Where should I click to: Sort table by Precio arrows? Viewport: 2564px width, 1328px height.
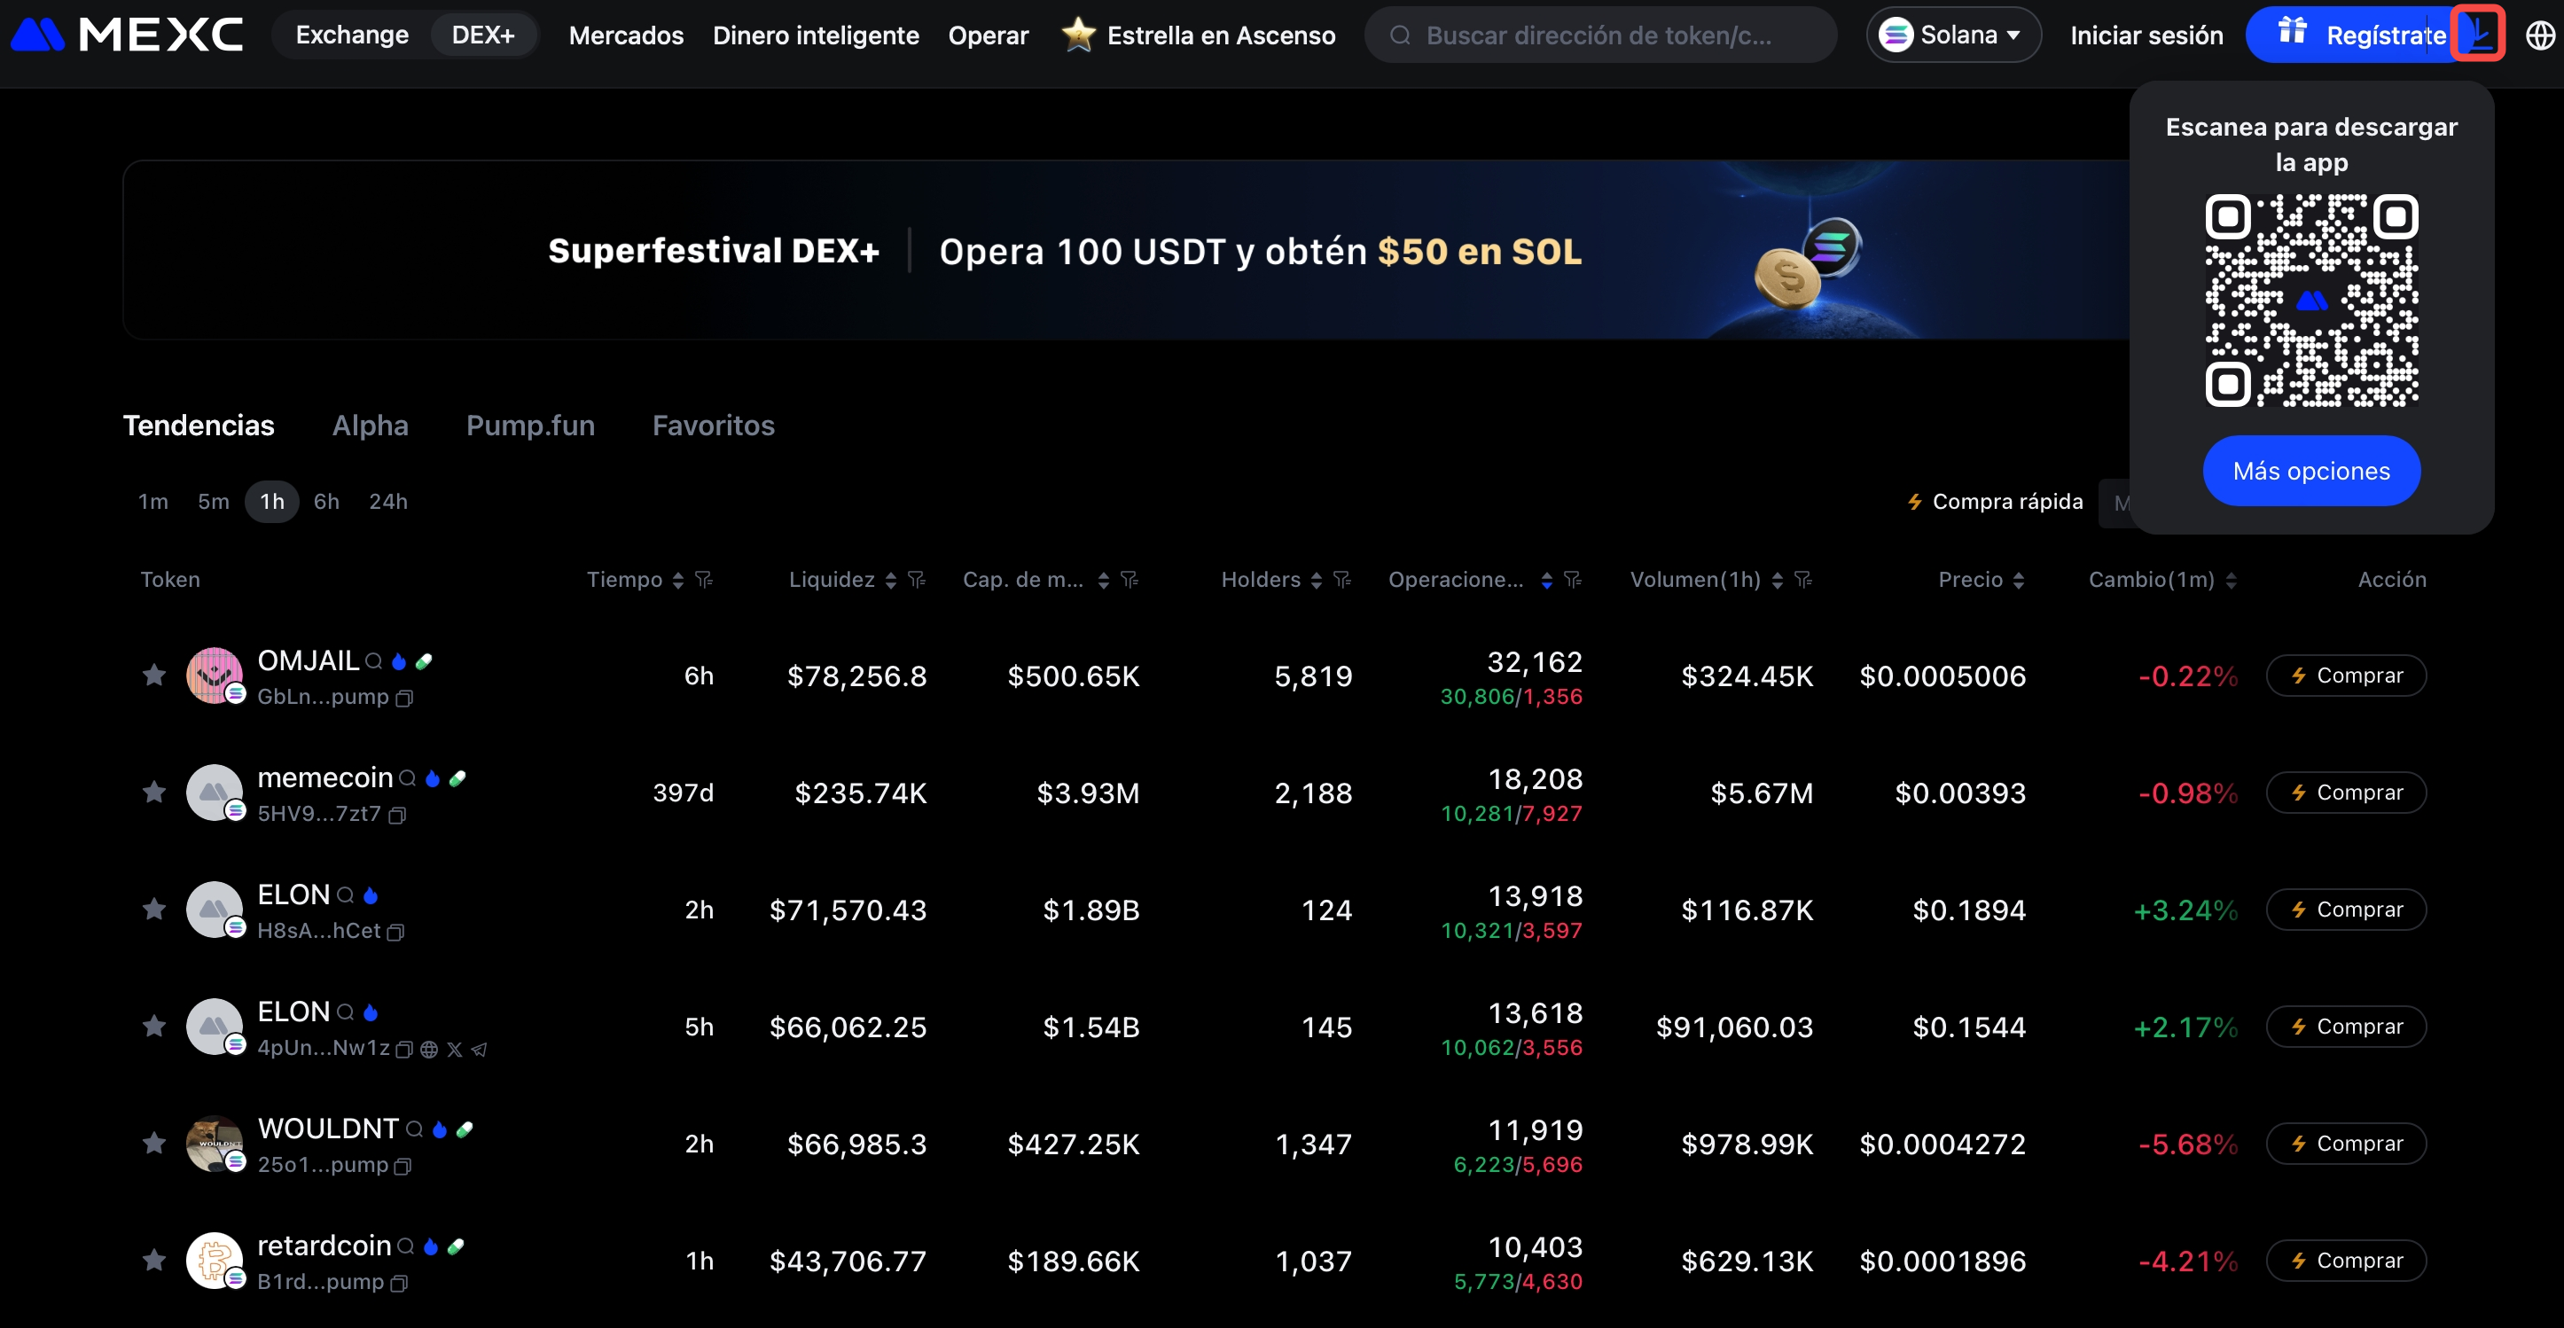coord(2019,581)
